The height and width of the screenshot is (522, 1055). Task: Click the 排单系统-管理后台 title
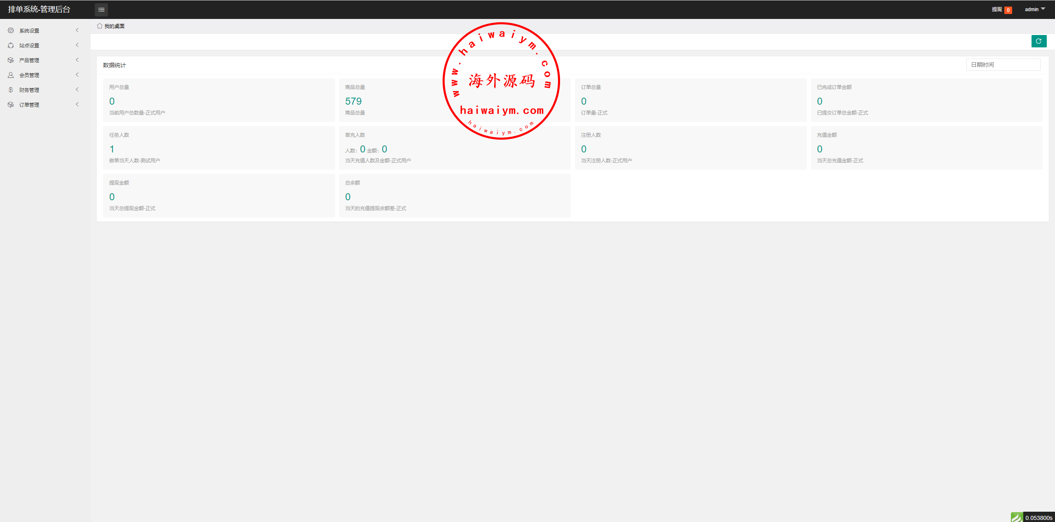click(39, 9)
